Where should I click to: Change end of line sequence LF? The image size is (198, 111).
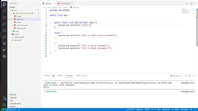point(152,109)
